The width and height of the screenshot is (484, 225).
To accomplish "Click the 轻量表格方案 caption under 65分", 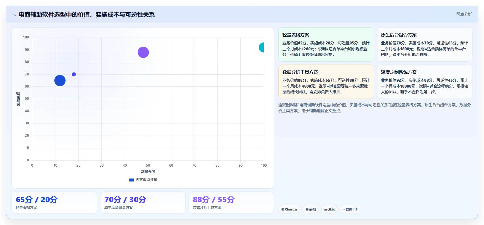I will (x=26, y=208).
